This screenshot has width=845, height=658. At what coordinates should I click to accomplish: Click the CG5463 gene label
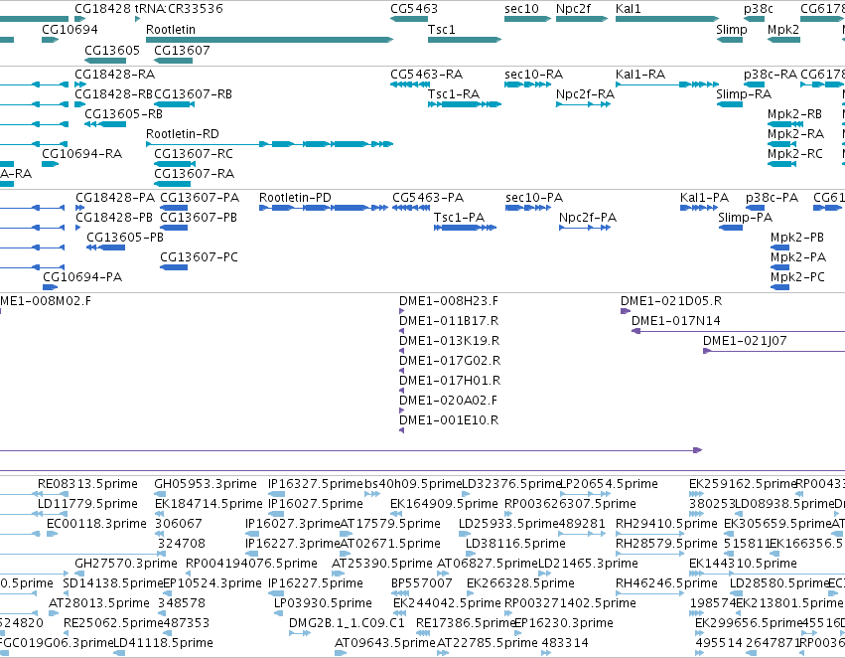click(414, 9)
